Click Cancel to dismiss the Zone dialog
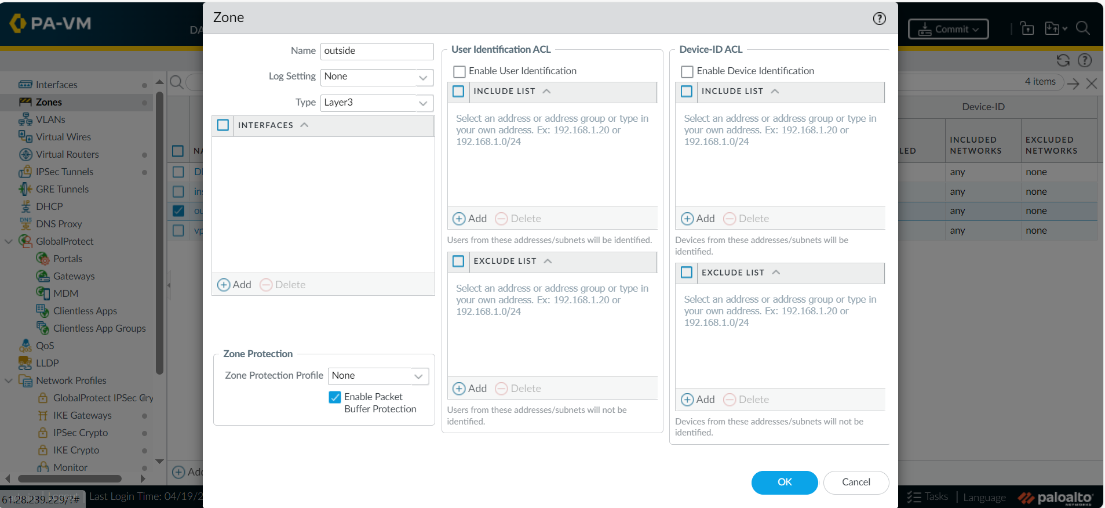The height and width of the screenshot is (508, 1105). point(855,482)
